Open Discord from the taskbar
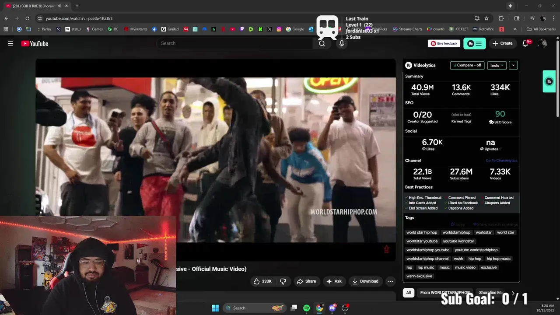 (x=332, y=308)
